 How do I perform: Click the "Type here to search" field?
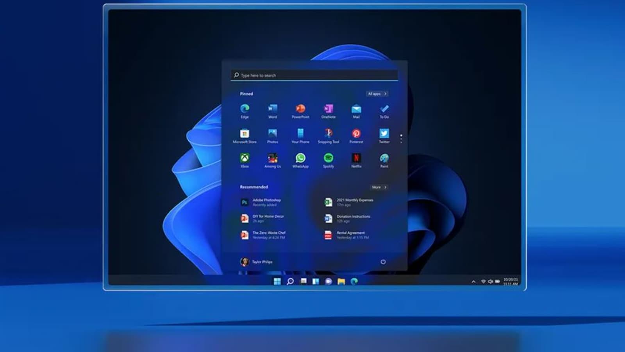coord(314,75)
